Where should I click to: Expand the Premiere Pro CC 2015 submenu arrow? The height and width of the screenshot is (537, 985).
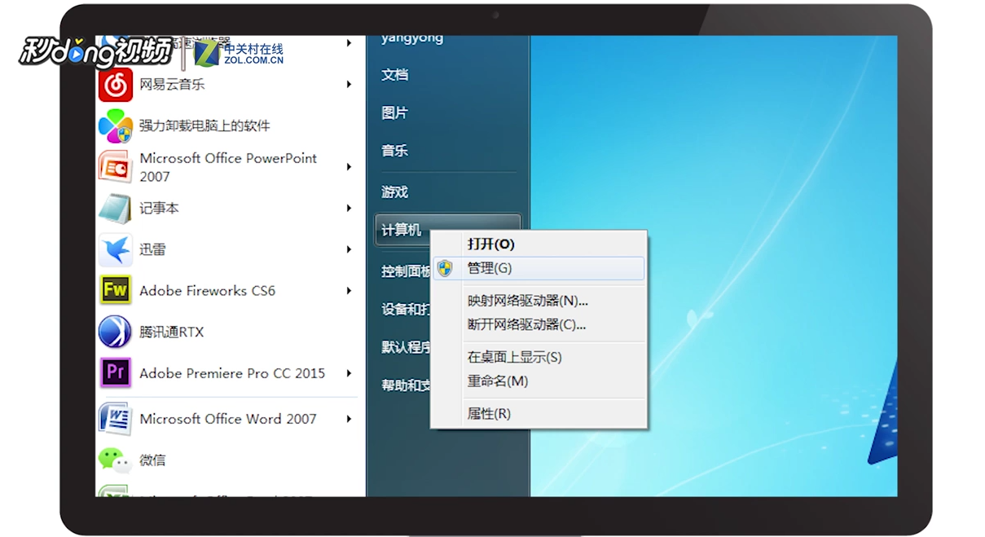[x=349, y=373]
